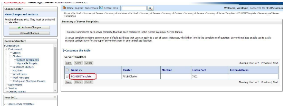Select Server Templates tree item
The image size is (289, 108).
point(27,60)
